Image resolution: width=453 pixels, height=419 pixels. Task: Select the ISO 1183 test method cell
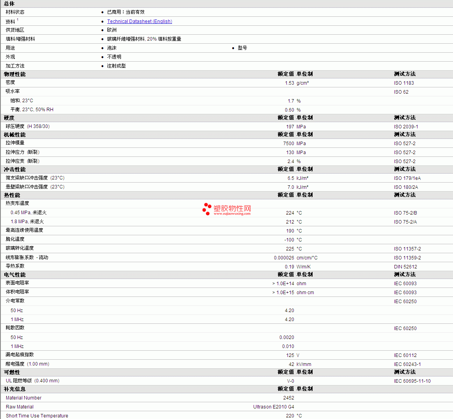coord(403,83)
